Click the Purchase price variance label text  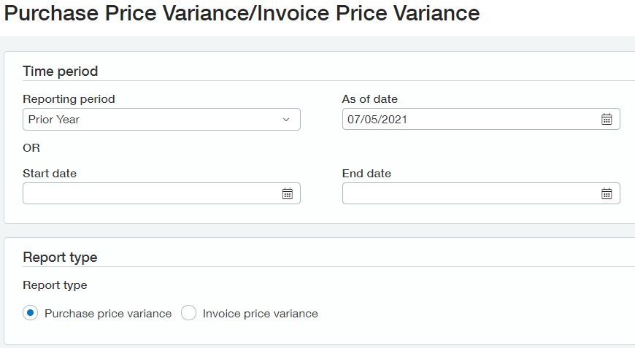click(108, 314)
